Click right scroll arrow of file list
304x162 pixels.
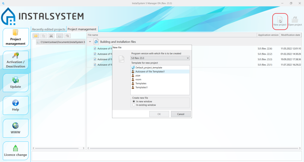click(300, 148)
